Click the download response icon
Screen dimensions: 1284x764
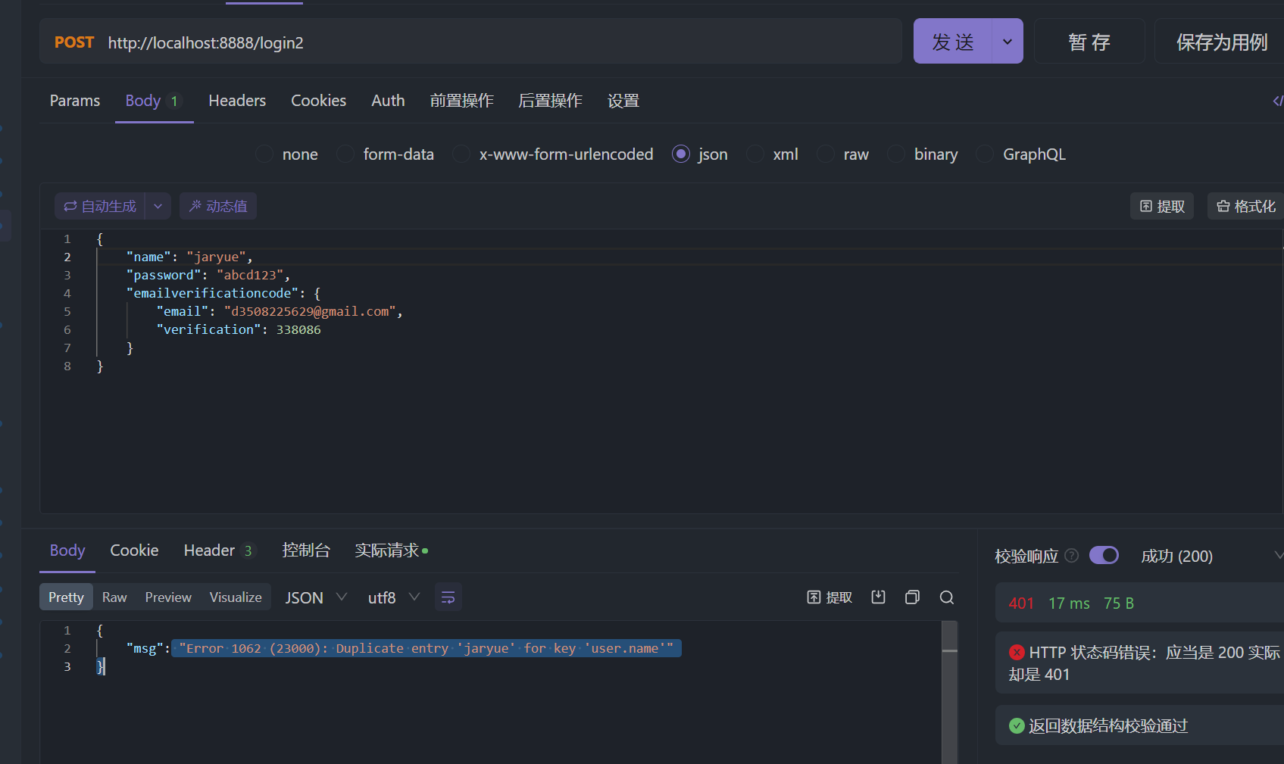[878, 597]
